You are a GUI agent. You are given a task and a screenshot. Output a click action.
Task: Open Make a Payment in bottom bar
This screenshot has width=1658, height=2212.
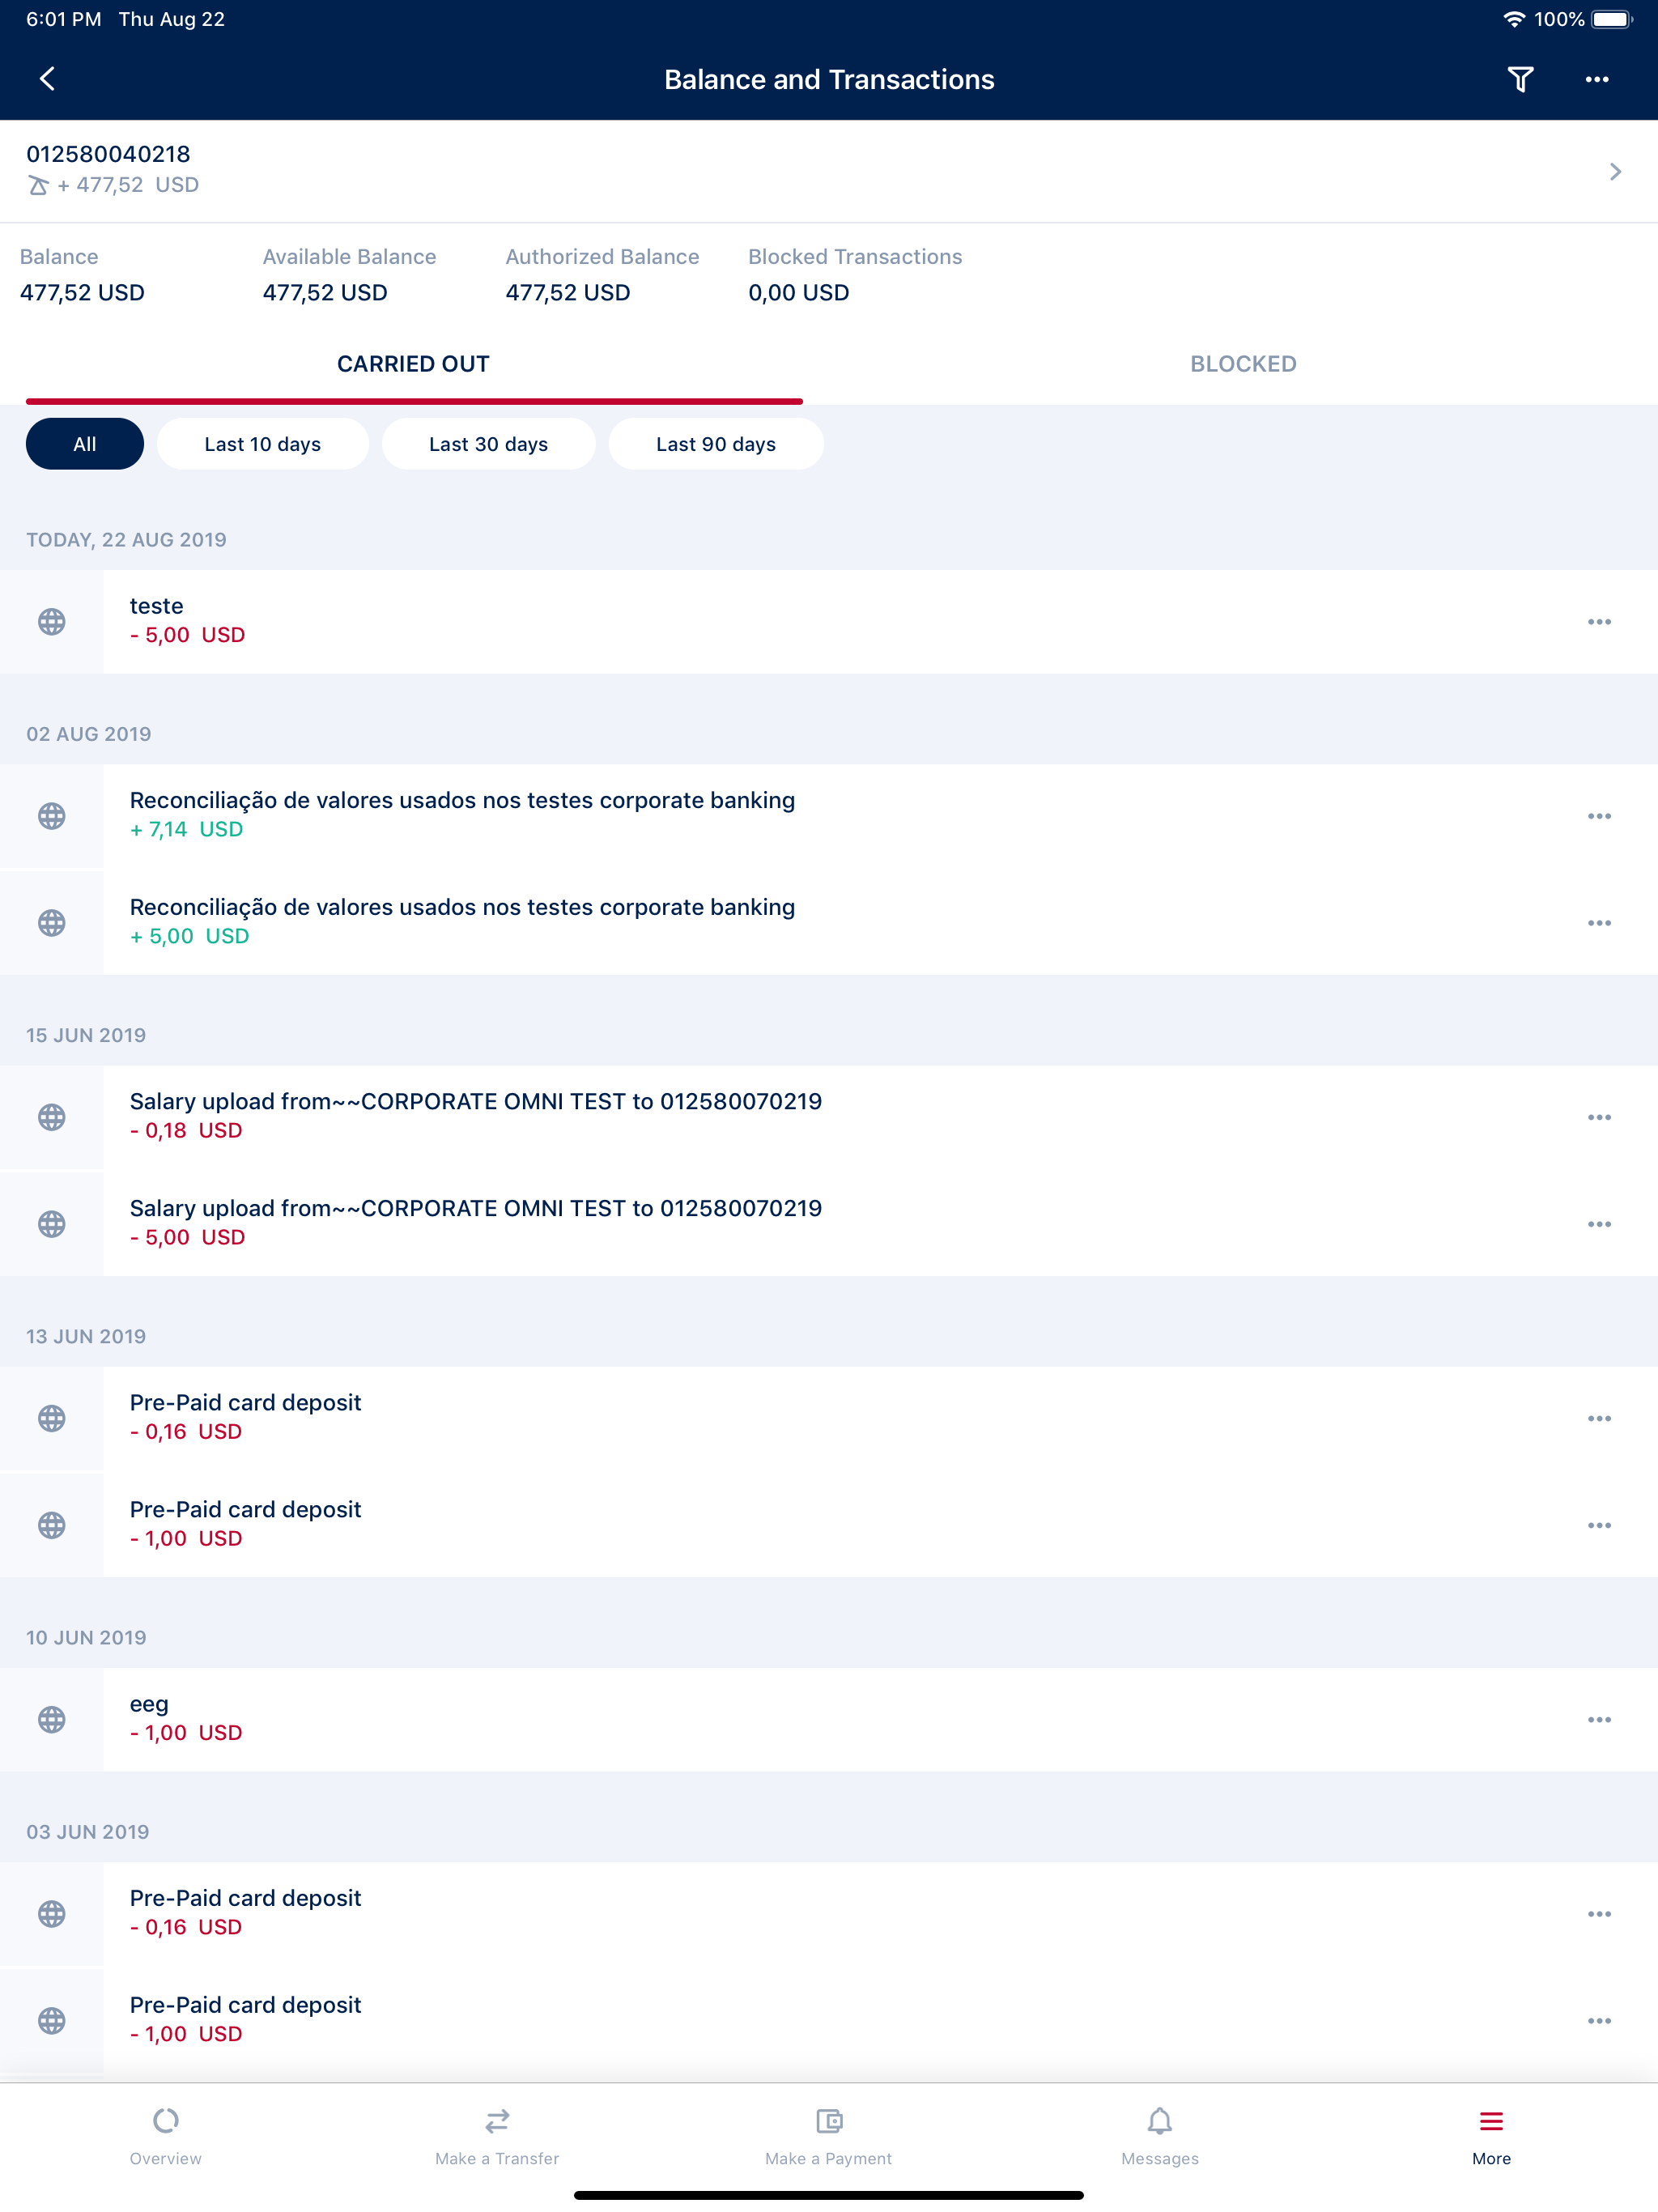click(829, 2137)
